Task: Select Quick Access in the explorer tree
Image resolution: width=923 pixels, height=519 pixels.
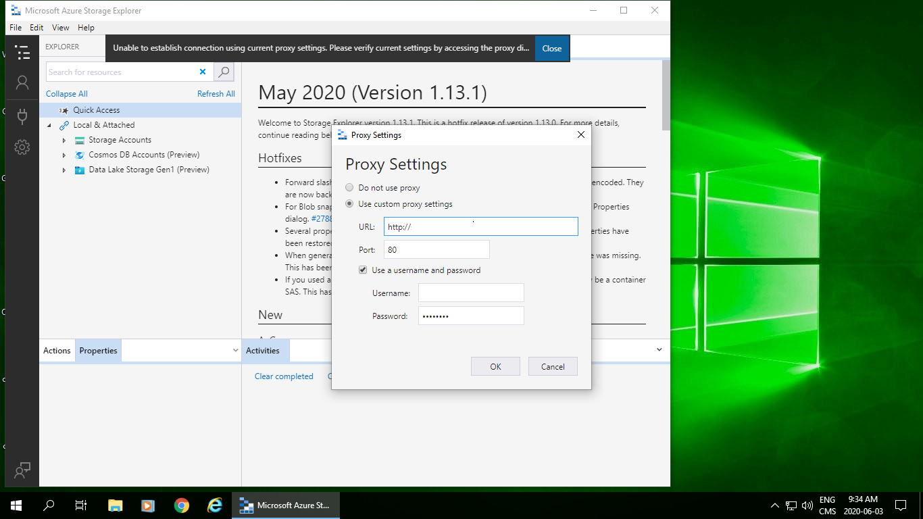Action: click(140, 110)
